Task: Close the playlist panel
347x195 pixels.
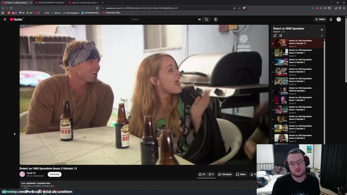Action: pyautogui.click(x=322, y=30)
